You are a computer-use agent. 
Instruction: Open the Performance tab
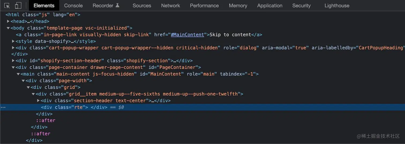tap(204, 5)
